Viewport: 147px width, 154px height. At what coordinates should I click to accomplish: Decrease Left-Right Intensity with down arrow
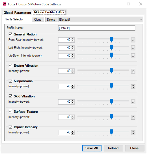point(73,49)
